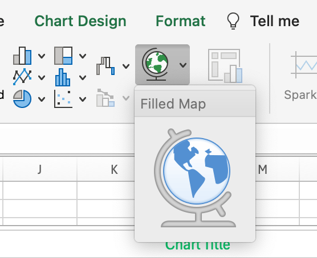Click the Tell me lightbulb icon
The width and height of the screenshot is (317, 258).
click(233, 21)
